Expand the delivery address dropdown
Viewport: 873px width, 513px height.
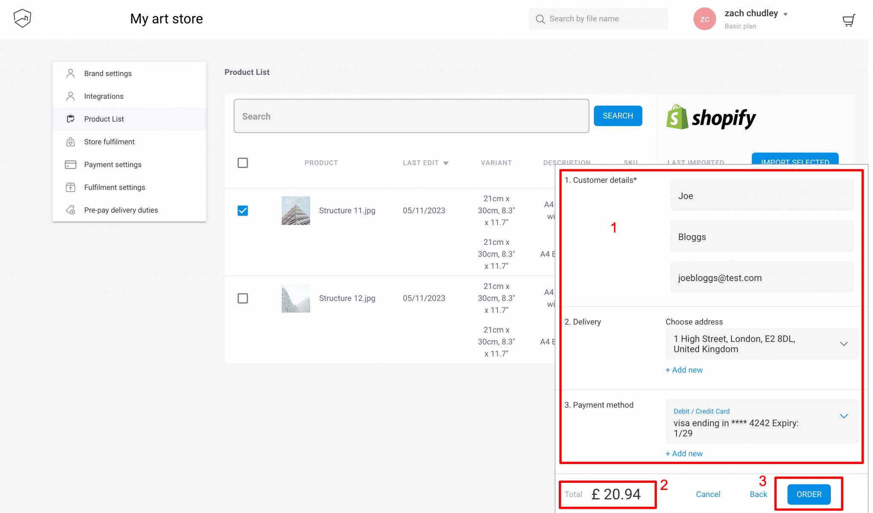click(x=844, y=344)
